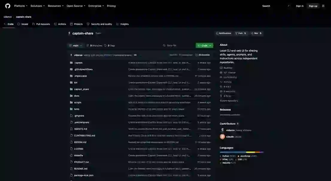Open the README.md file
Viewport: 331px width, 181px height.
tap(81, 168)
